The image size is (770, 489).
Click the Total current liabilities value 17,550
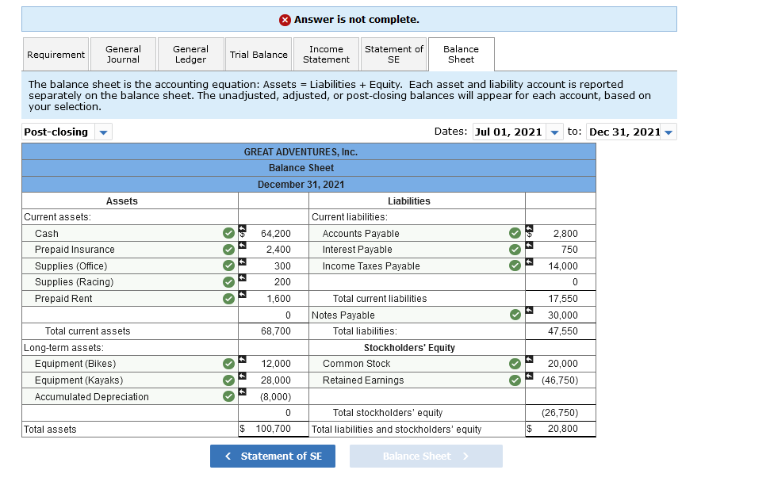tap(563, 299)
